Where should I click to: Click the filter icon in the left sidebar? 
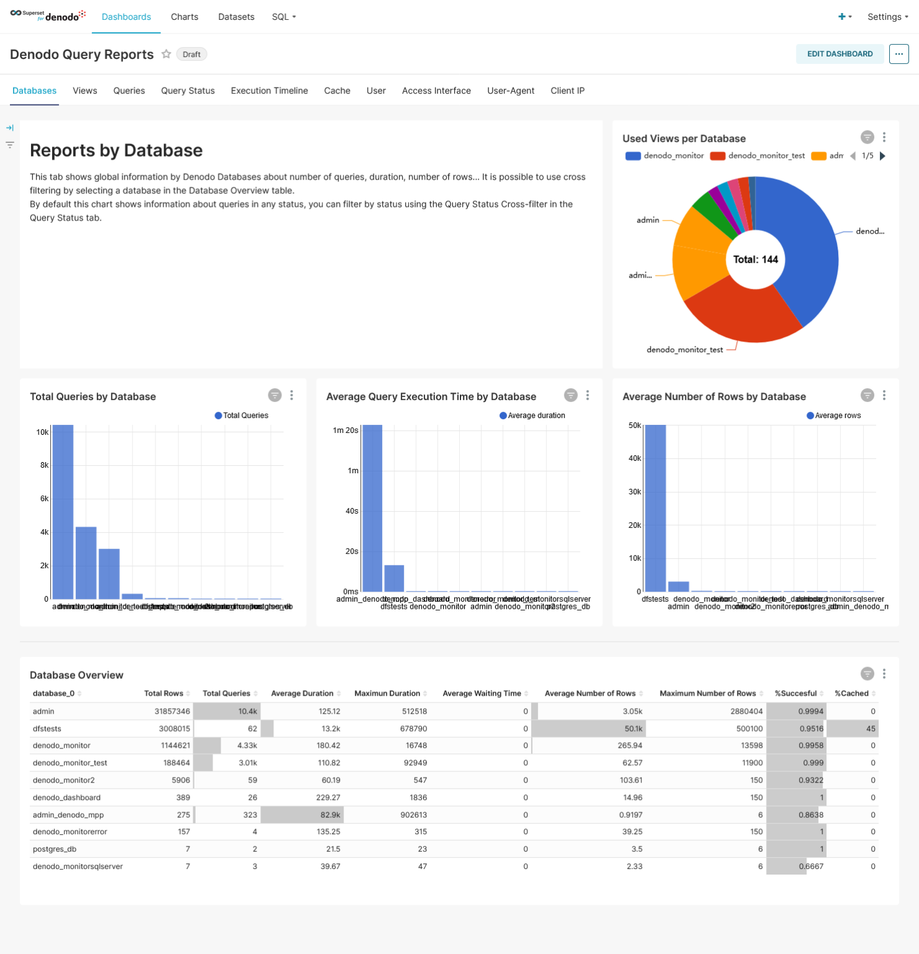[x=10, y=145]
